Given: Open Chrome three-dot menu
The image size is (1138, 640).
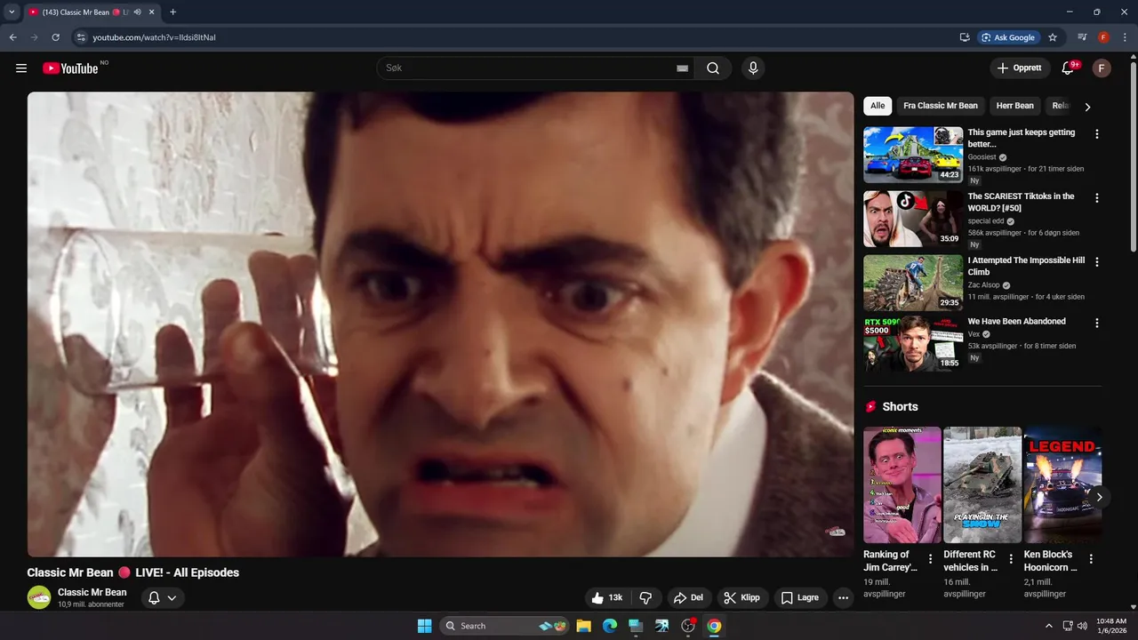Looking at the screenshot, I should (1125, 37).
